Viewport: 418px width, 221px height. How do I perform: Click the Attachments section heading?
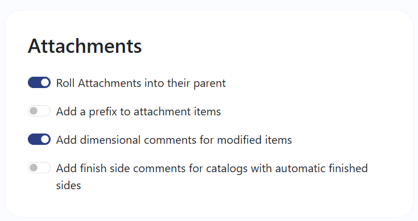pos(85,46)
